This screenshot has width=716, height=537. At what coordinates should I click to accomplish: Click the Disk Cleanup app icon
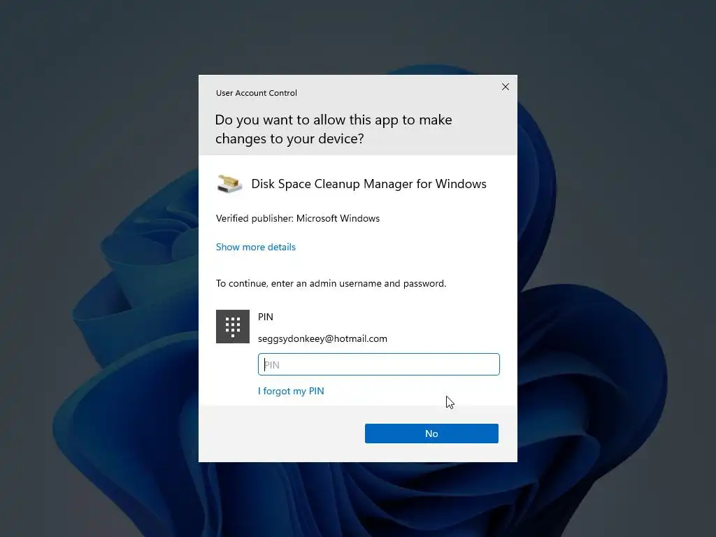pyautogui.click(x=229, y=184)
